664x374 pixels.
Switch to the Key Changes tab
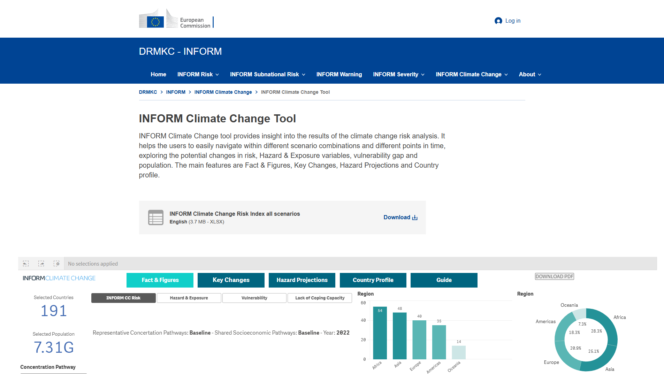(231, 280)
